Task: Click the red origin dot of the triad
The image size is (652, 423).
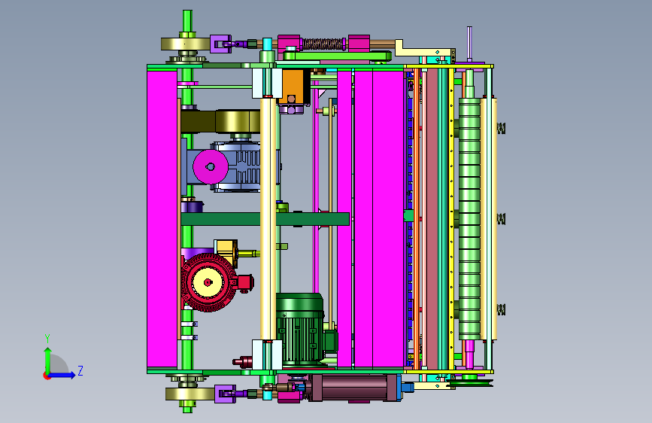Action: pos(47,376)
